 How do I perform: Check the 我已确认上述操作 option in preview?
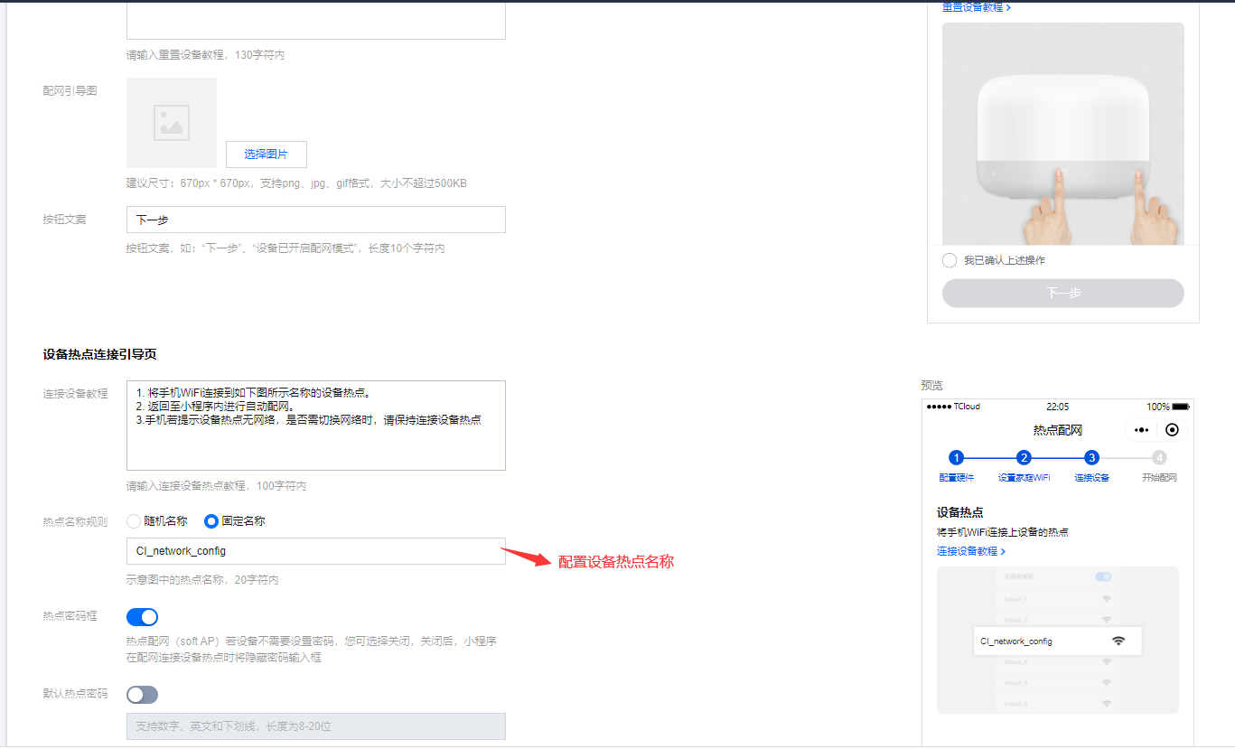949,259
